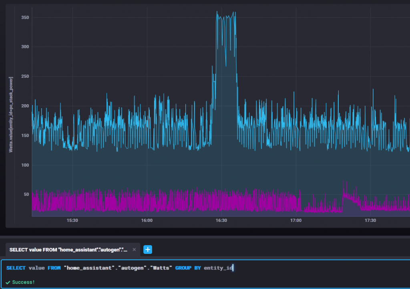Click the green Success checkmark icon
410x289 pixels.
8,282
